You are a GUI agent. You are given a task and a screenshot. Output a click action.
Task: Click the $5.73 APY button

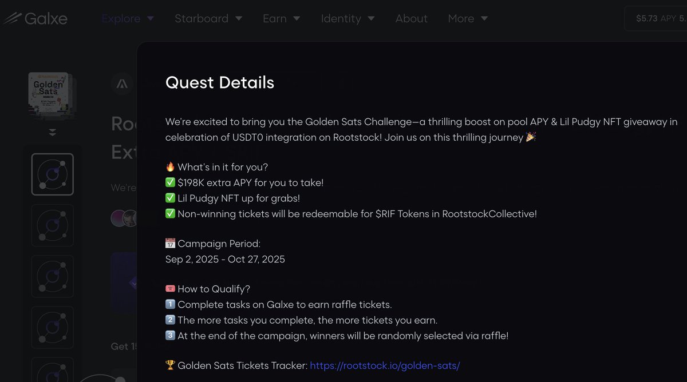656,18
